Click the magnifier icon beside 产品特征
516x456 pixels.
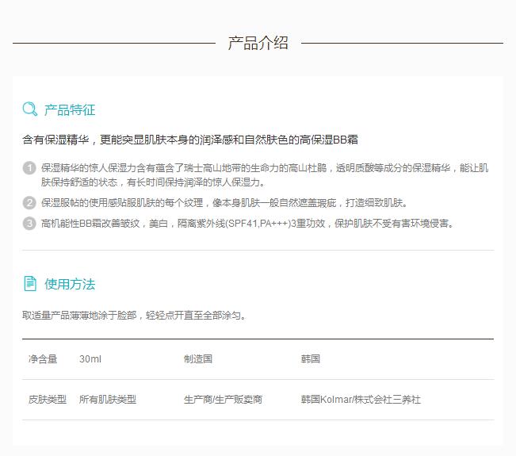(29, 109)
